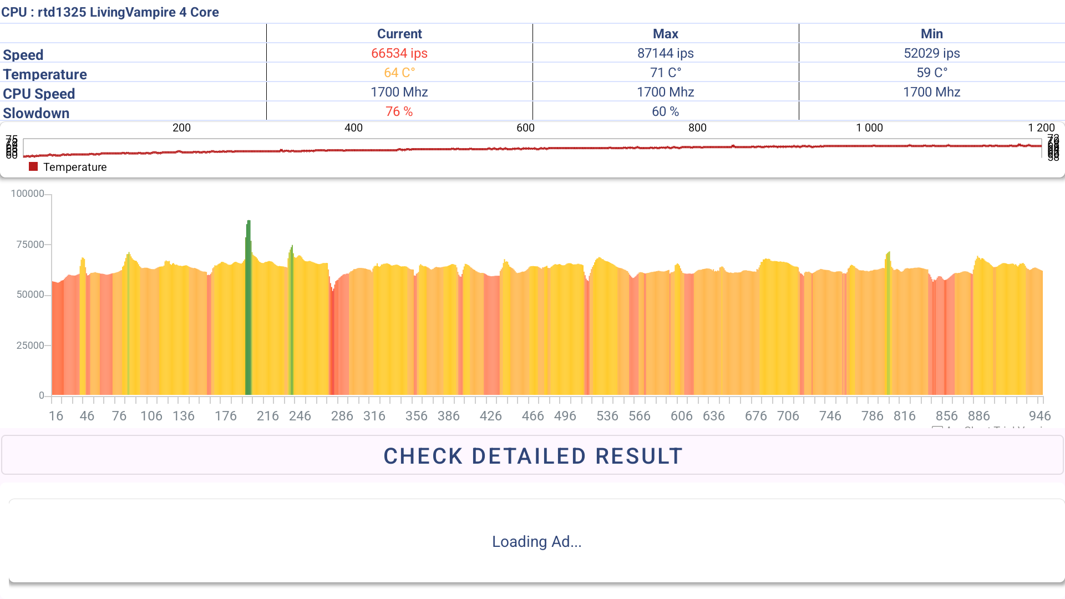
Task: Click the 600 mark on temperature timeline
Action: 525,128
